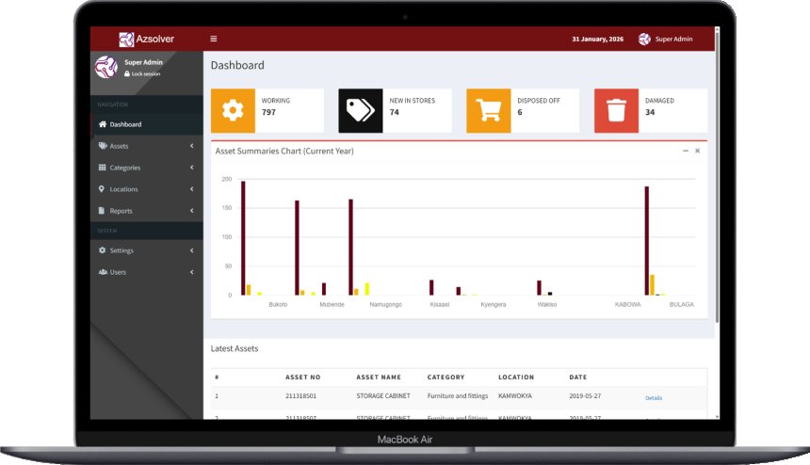Open Details link for asset 211318501
Screen dimensions: 810x465
pyautogui.click(x=654, y=398)
